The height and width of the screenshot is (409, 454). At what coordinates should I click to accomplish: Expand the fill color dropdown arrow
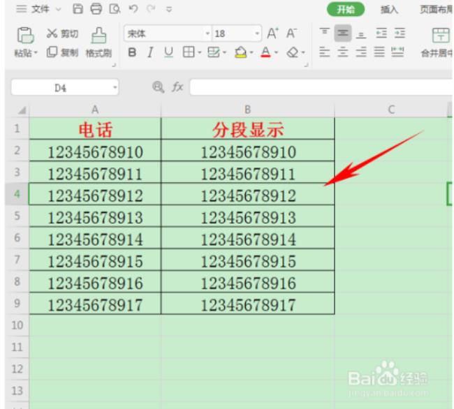point(251,52)
